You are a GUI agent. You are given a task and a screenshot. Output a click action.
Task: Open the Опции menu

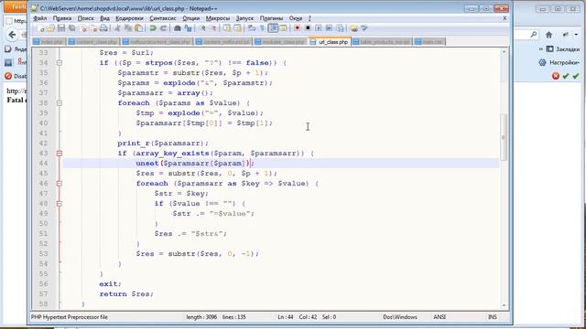point(191,18)
